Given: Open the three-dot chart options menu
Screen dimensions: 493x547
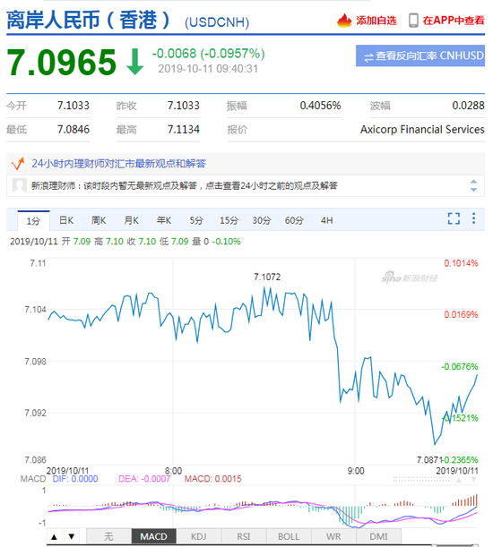Looking at the screenshot, I should 473,218.
